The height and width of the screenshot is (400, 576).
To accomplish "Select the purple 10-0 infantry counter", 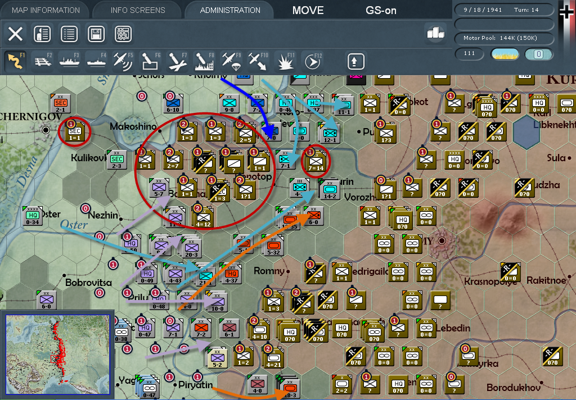I will tap(218, 302).
